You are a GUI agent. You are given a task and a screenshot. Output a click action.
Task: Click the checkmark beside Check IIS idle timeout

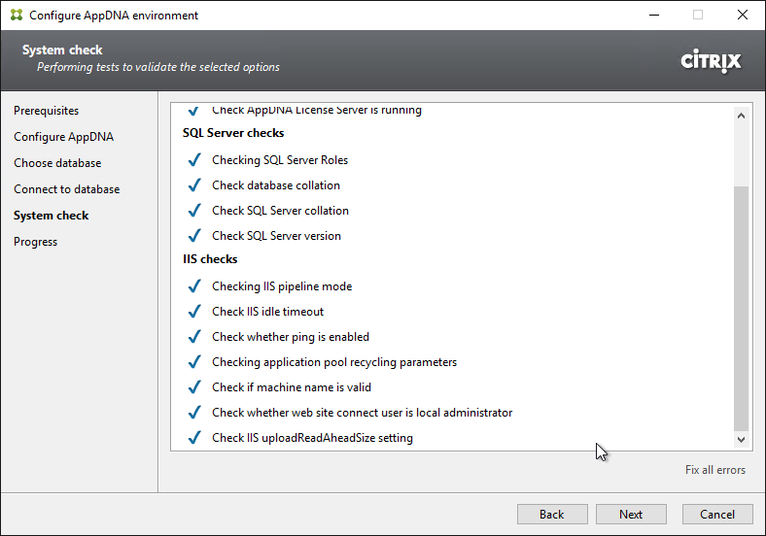194,311
